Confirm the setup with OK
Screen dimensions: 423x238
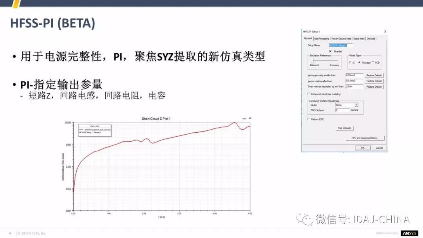coord(362,148)
